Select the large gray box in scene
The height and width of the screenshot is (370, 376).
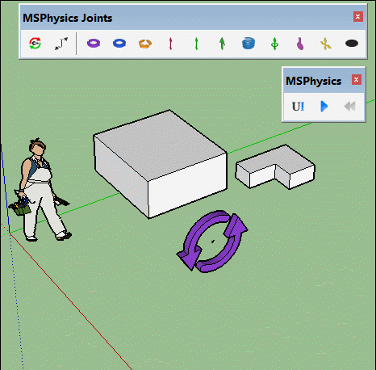point(161,164)
